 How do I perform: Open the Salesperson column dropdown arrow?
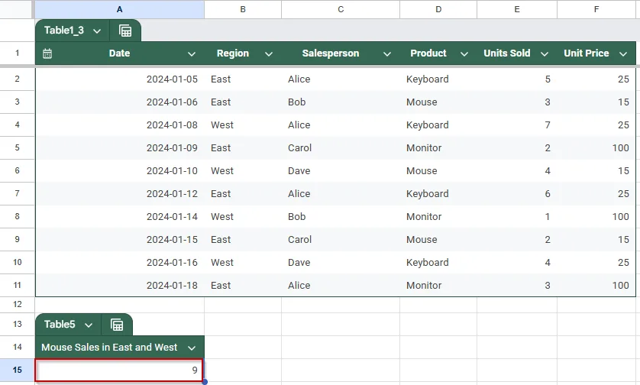coord(387,54)
